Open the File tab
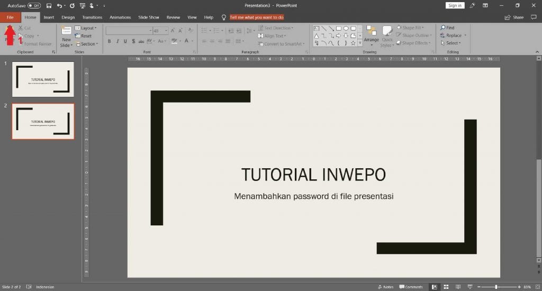Screen dimensions: 542x291 [10, 17]
